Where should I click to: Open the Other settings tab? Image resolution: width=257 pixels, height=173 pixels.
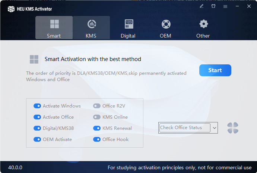tap(203, 29)
